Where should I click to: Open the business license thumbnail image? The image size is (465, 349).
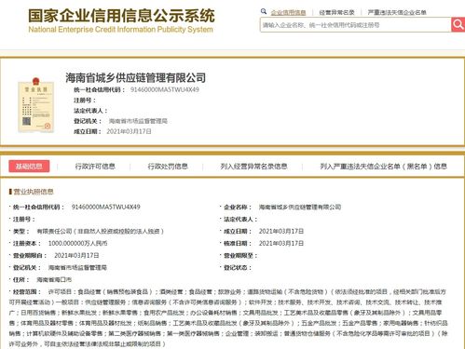[36, 105]
